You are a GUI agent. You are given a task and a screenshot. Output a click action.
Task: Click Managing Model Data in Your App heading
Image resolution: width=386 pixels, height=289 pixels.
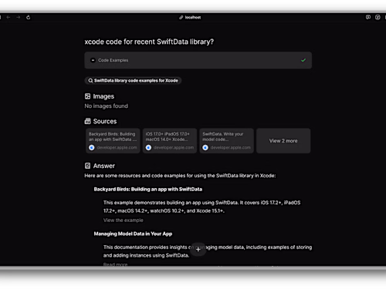[x=133, y=234]
